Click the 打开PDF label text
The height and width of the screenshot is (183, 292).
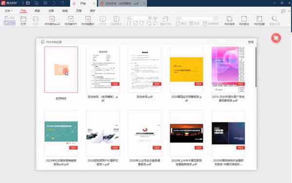point(61,99)
